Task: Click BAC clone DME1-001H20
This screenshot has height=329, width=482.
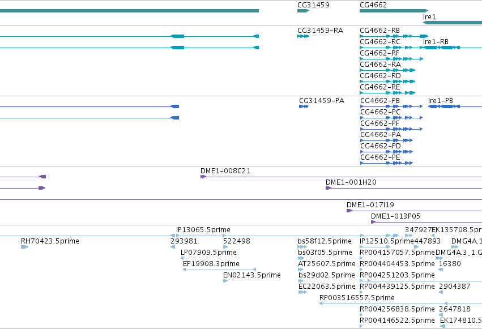Action: tap(351, 182)
